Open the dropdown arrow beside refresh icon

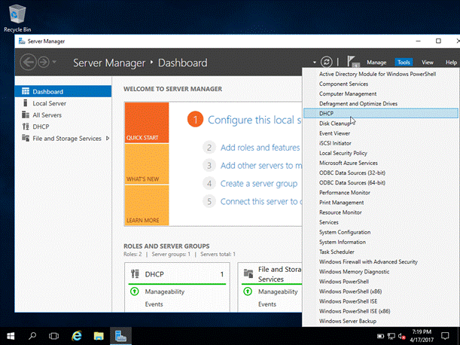[x=313, y=63]
